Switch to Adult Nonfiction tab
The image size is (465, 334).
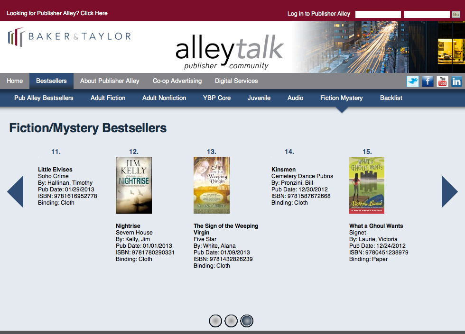point(164,98)
